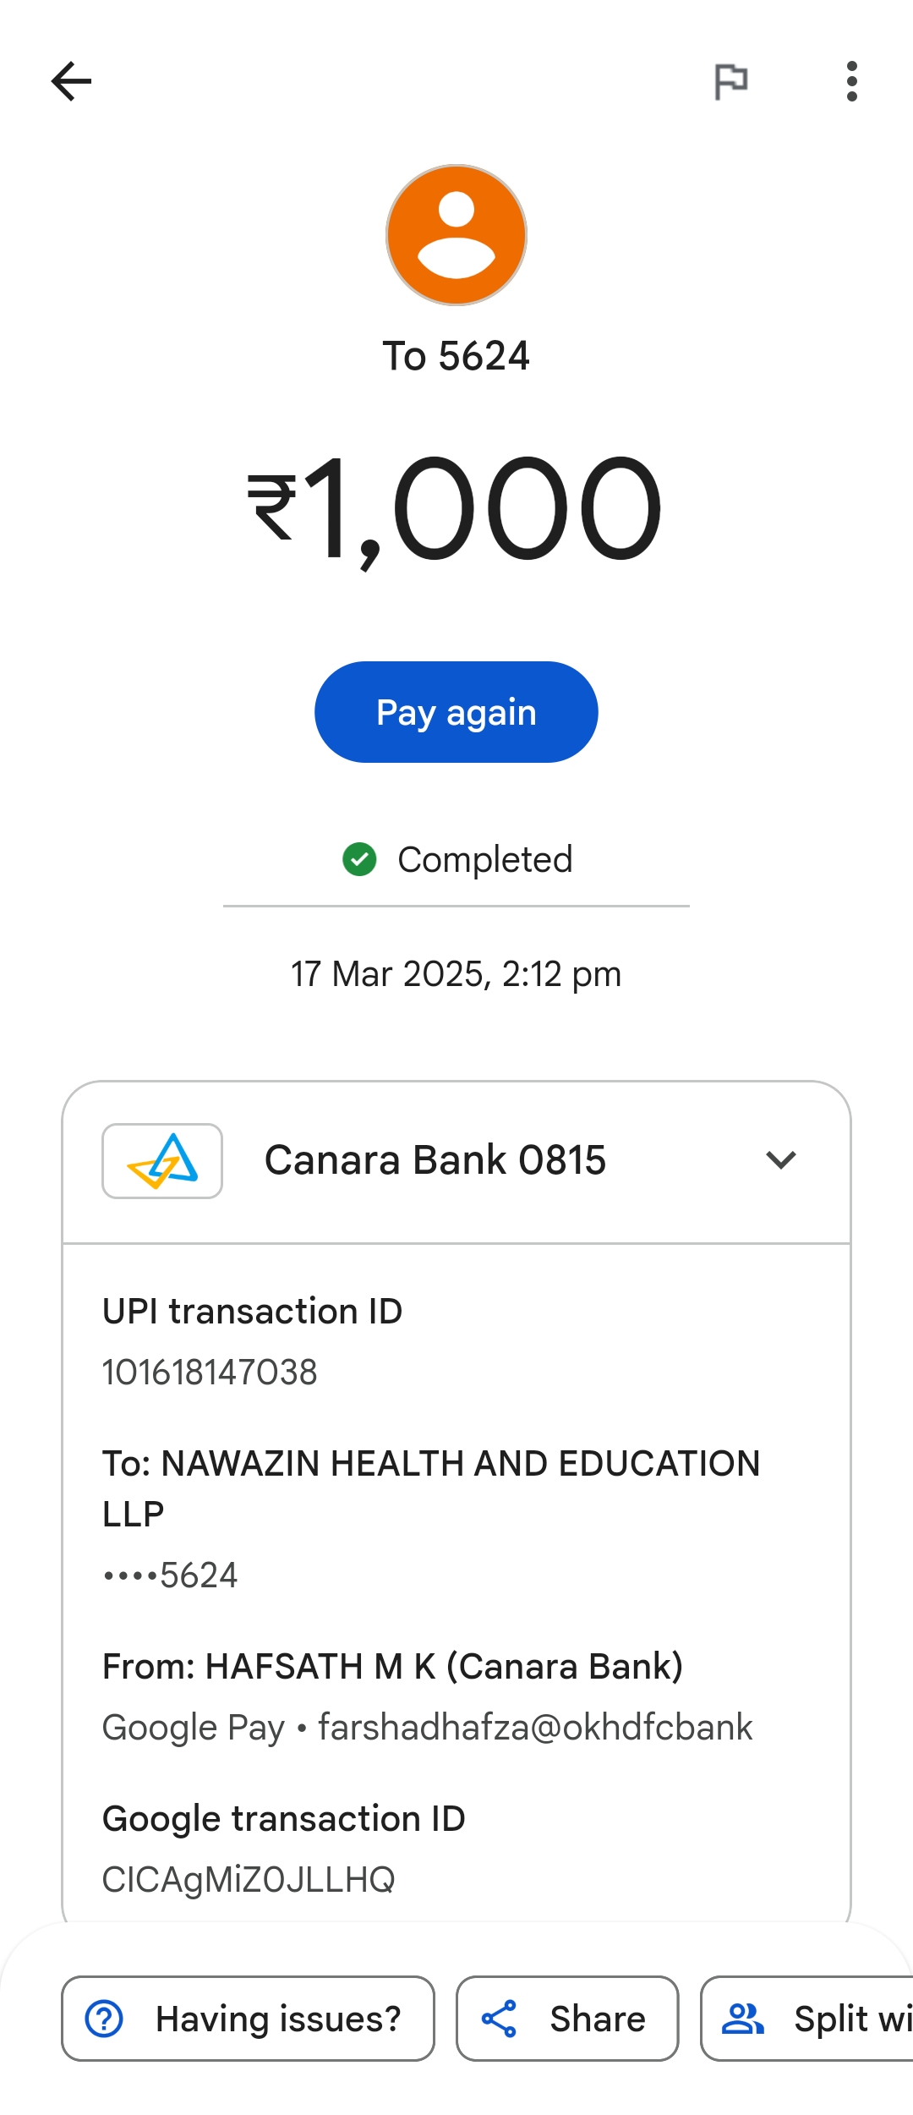Tap the orange recipient profile avatar

coord(456,235)
